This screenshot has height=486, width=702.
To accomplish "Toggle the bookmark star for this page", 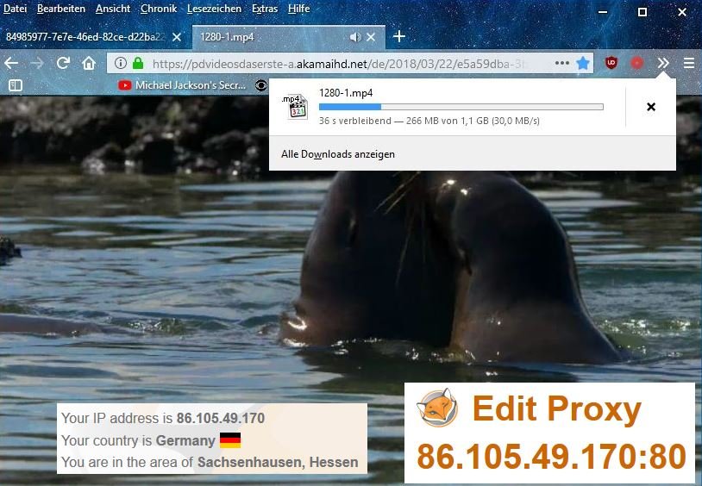I will 583,63.
